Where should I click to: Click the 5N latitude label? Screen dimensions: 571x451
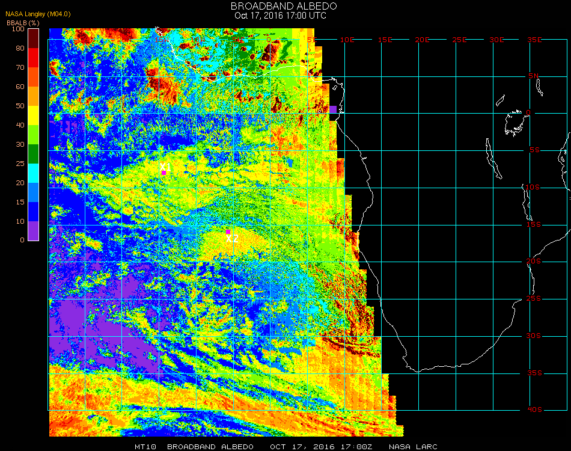click(534, 76)
